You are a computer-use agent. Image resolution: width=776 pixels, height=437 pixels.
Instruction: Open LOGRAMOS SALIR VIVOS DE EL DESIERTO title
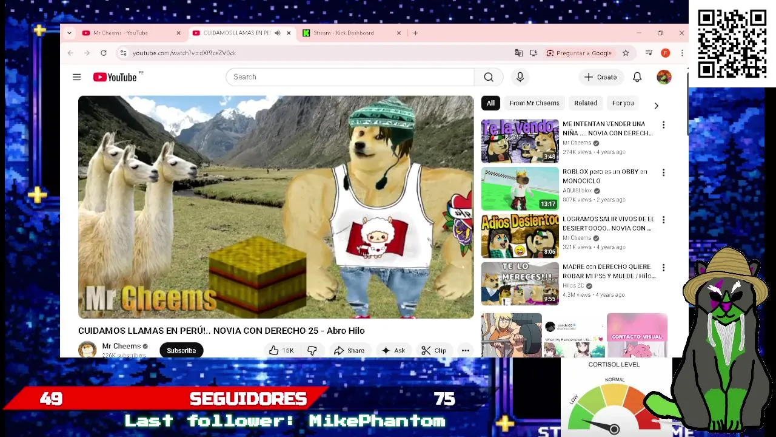[608, 223]
